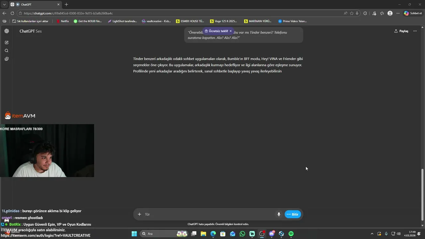
Task: Open the green Kick app taskbar icon
Action: 252,234
